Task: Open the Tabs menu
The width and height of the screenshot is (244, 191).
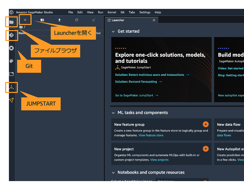Action: pyautogui.click(x=132, y=12)
